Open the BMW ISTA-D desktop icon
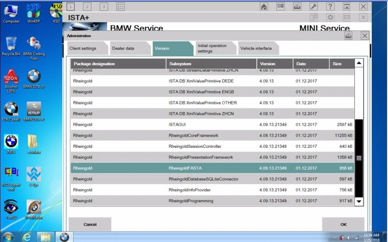Image resolution: width=388 pixels, height=242 pixels. coord(34,79)
